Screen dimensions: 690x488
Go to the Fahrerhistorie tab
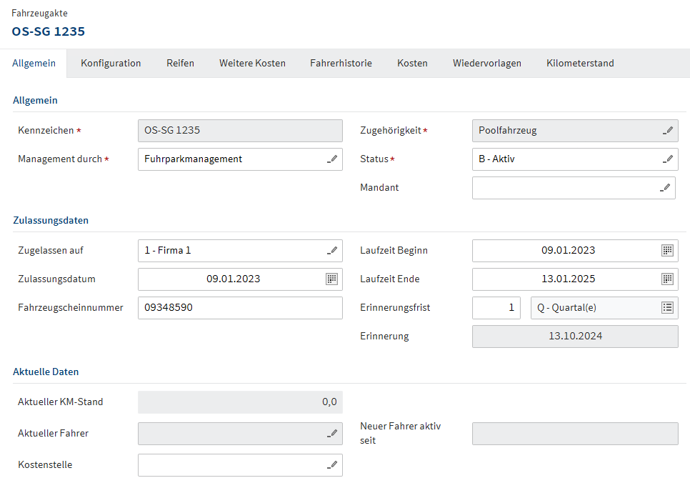[x=341, y=63]
